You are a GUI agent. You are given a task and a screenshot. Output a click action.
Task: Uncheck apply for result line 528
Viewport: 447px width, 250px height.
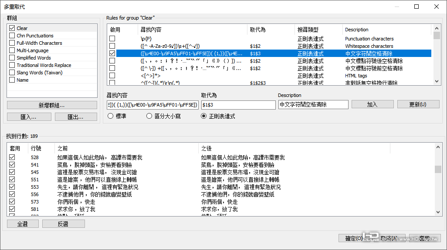[x=12, y=157]
